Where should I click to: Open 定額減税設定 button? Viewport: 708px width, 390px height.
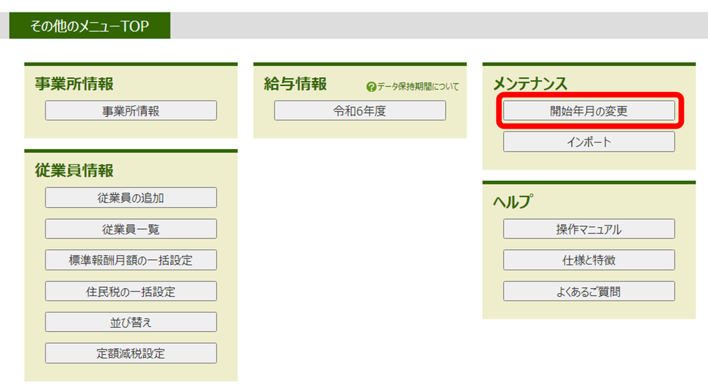point(131,353)
